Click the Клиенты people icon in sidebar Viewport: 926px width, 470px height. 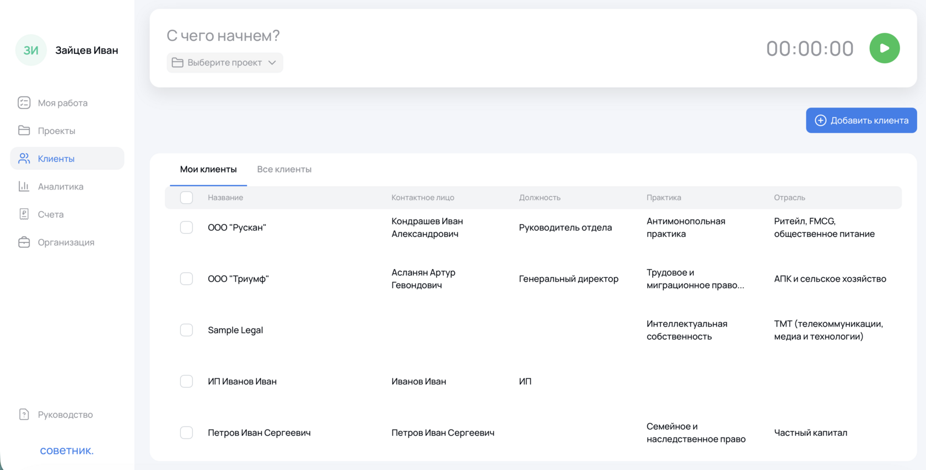point(24,159)
